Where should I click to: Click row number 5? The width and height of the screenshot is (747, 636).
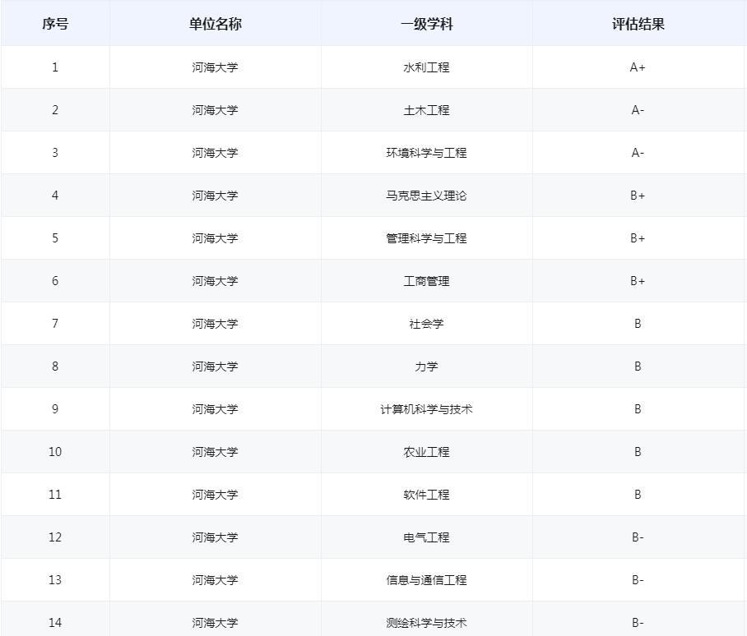click(55, 237)
